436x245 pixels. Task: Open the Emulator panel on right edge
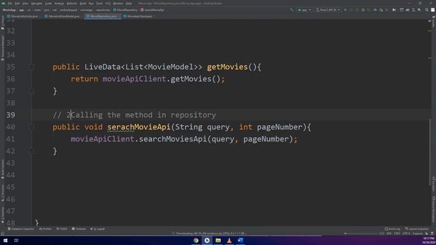433,184
